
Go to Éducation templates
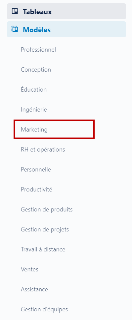(34, 89)
